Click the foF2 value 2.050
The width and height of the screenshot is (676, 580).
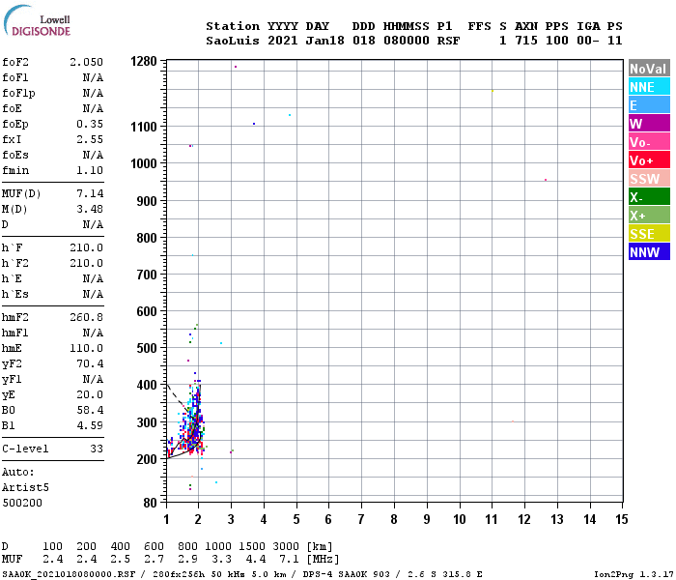point(86,62)
